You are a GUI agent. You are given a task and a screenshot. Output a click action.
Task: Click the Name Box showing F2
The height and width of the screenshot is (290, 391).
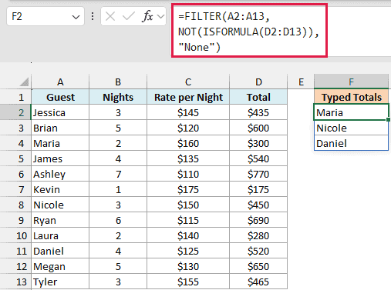[46, 17]
